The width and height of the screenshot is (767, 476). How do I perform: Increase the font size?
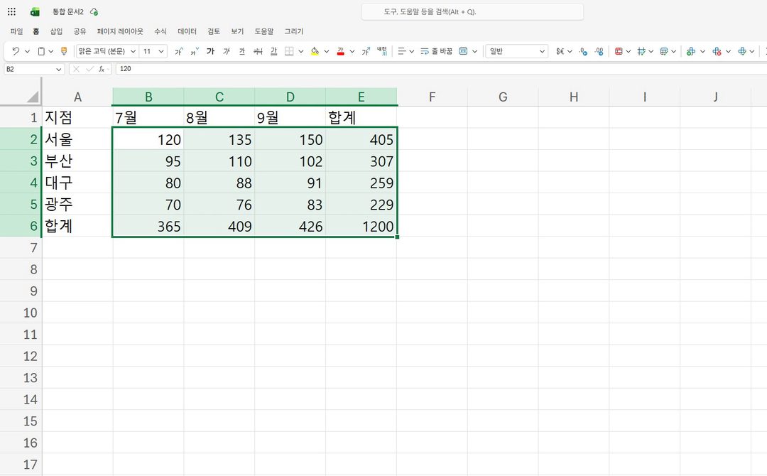click(x=179, y=51)
